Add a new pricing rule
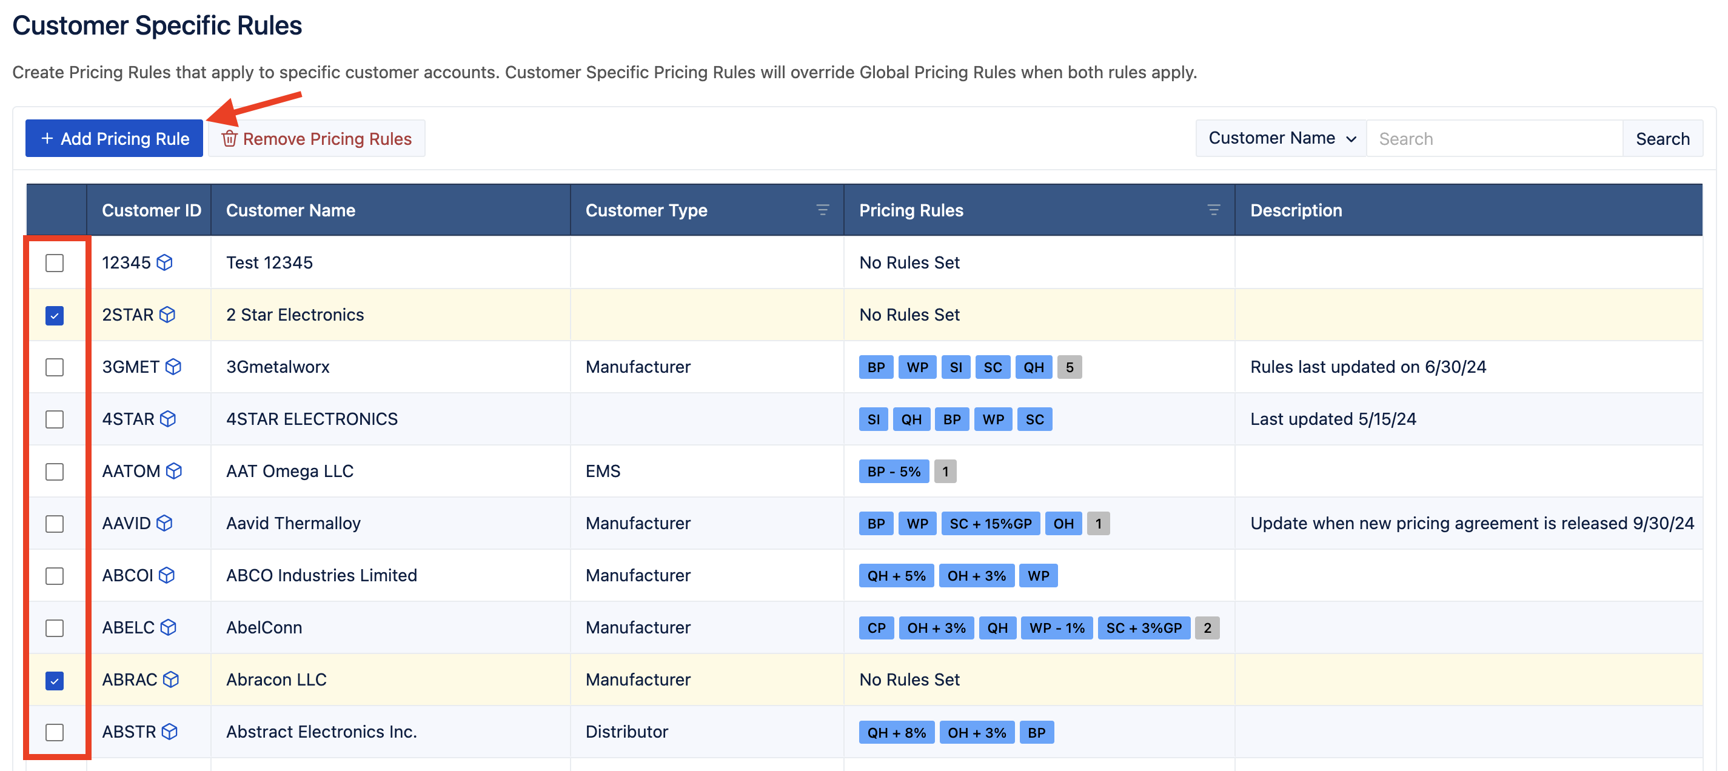The height and width of the screenshot is (771, 1728). [114, 138]
